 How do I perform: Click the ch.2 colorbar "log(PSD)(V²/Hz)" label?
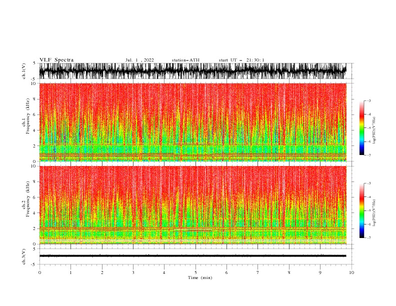[x=374, y=213]
